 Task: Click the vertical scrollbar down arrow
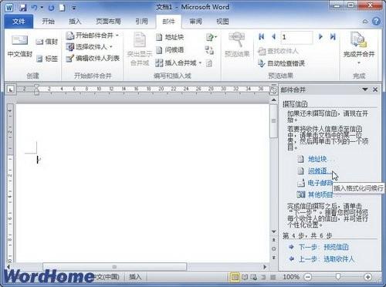(273, 231)
